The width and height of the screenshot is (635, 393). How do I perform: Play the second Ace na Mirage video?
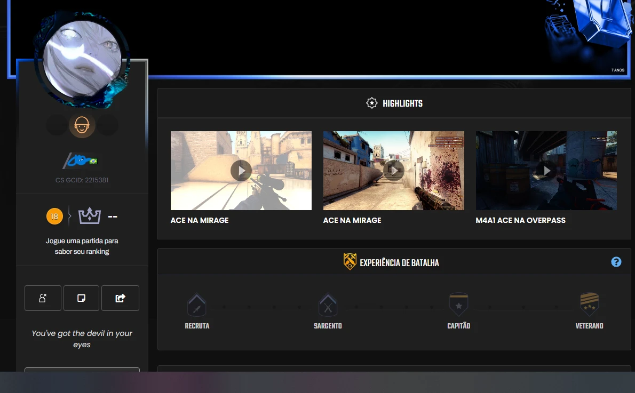click(394, 171)
